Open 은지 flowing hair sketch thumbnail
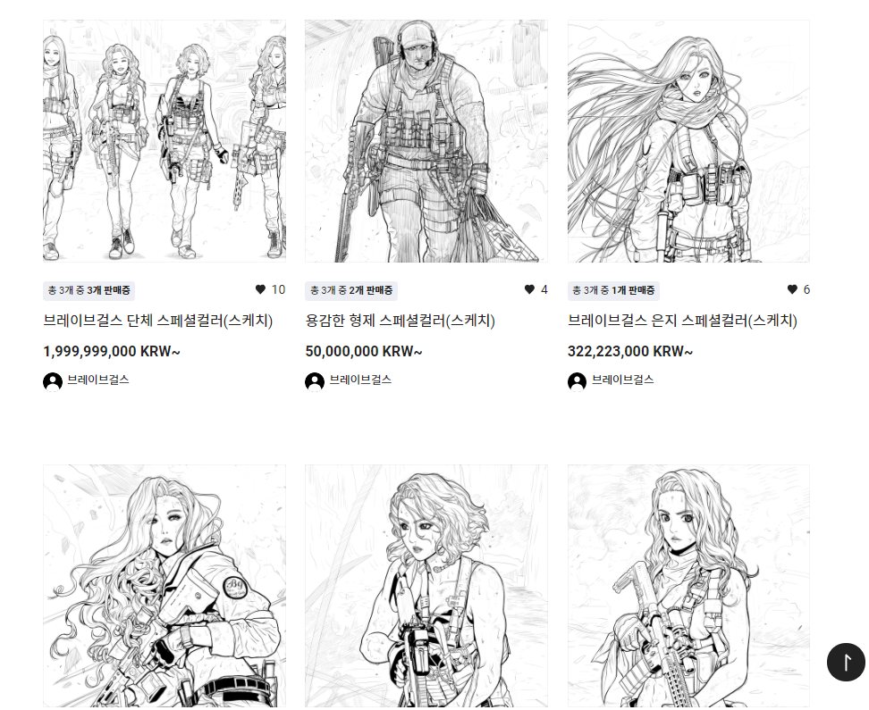869x710 pixels. [688, 141]
